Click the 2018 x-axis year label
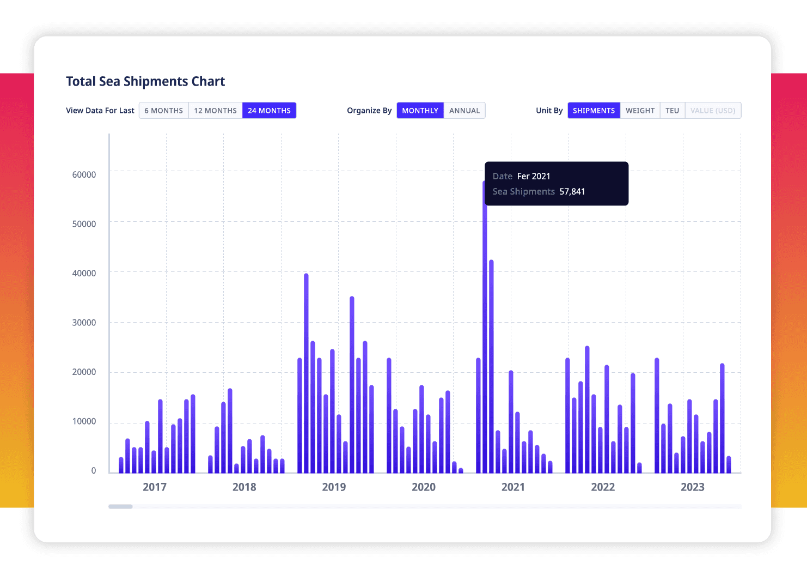The width and height of the screenshot is (807, 581). 244,487
